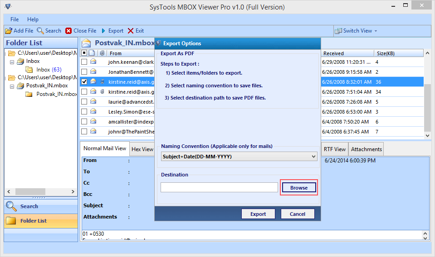This screenshot has width=435, height=257.
Task: Click folder tree scroll left arrow
Action: (9, 191)
